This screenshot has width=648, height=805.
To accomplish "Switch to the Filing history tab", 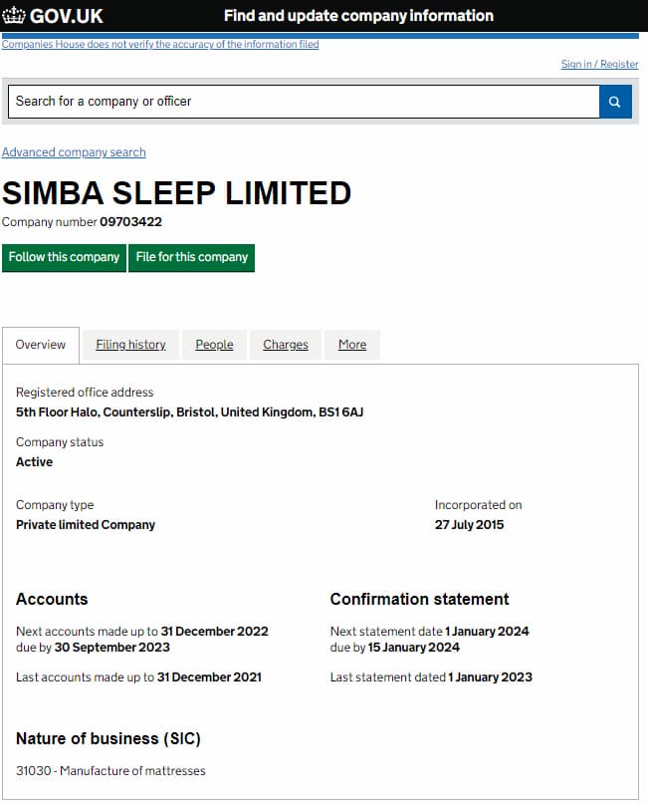I will click(x=129, y=344).
